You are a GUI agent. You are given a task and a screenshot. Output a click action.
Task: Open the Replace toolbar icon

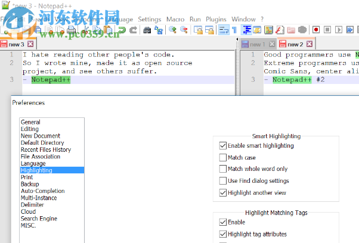pyautogui.click(x=159, y=30)
